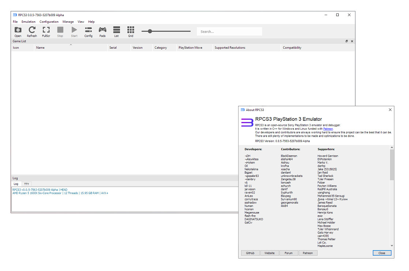Click the About RPCS3 title icon

243,110
